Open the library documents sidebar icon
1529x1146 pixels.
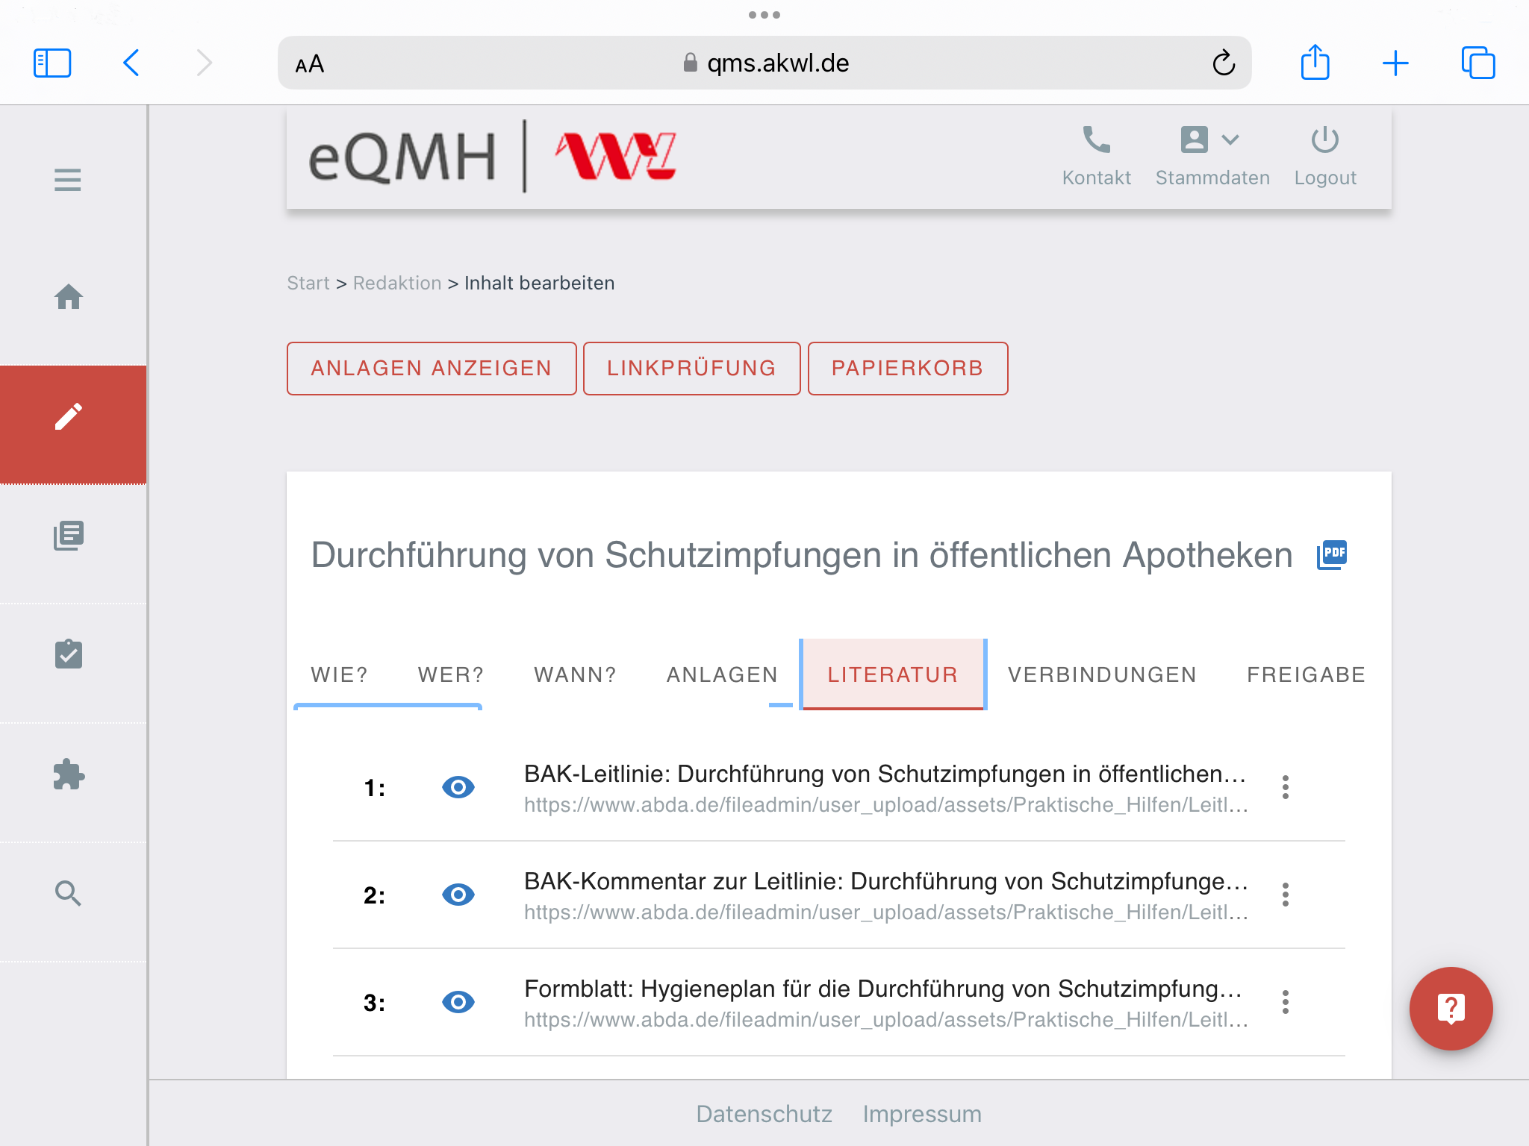click(69, 536)
